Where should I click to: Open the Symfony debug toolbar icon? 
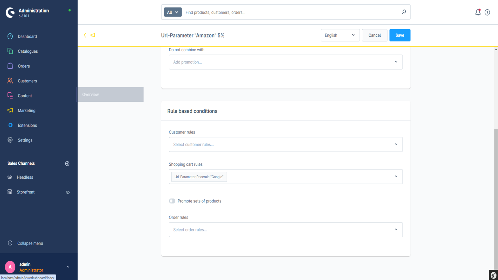(493, 275)
